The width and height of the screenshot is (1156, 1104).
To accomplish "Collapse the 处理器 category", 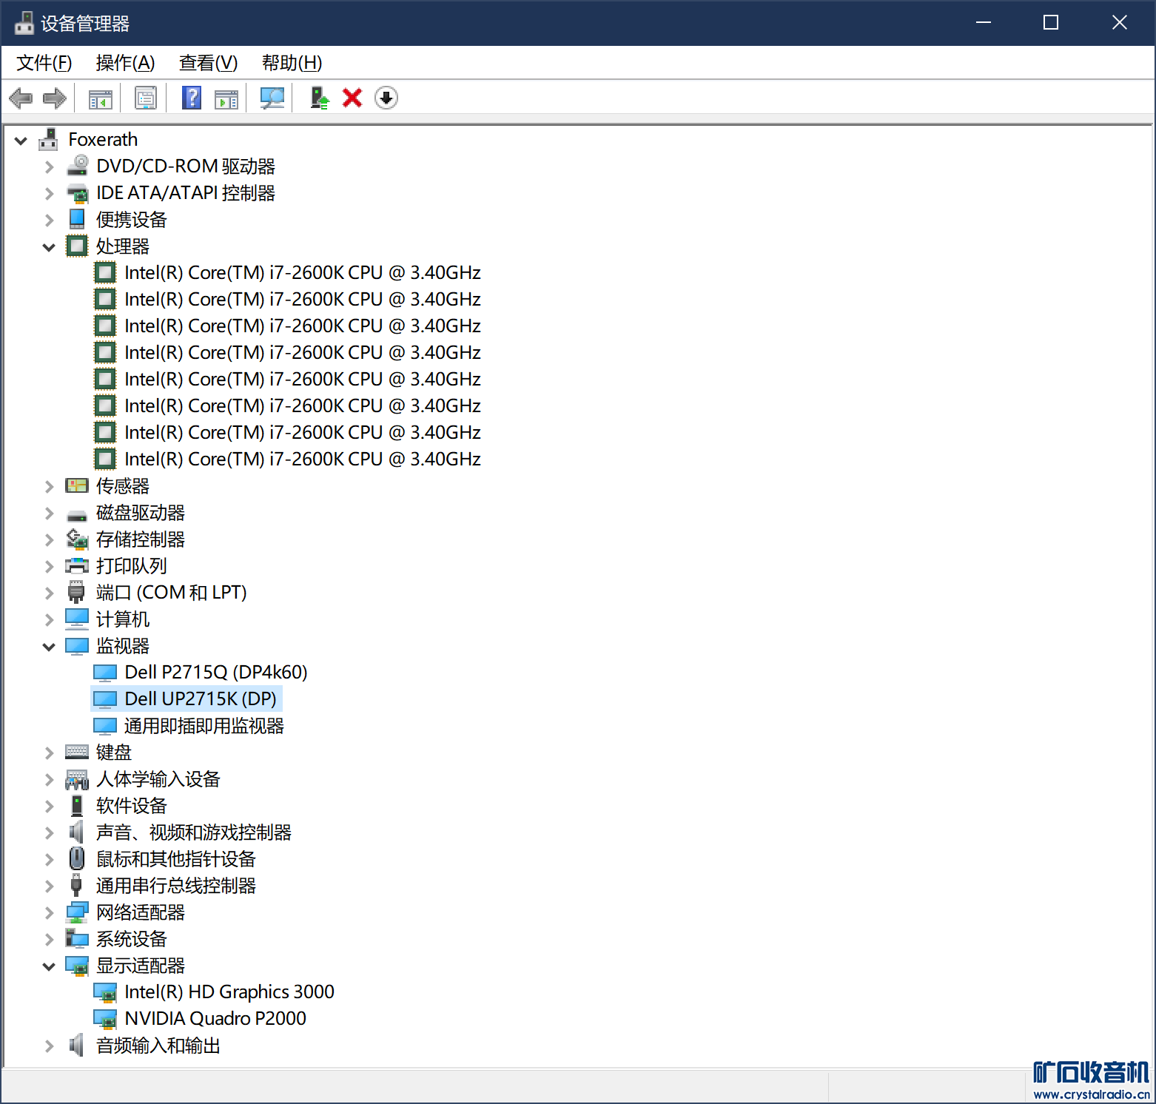I will coord(49,246).
